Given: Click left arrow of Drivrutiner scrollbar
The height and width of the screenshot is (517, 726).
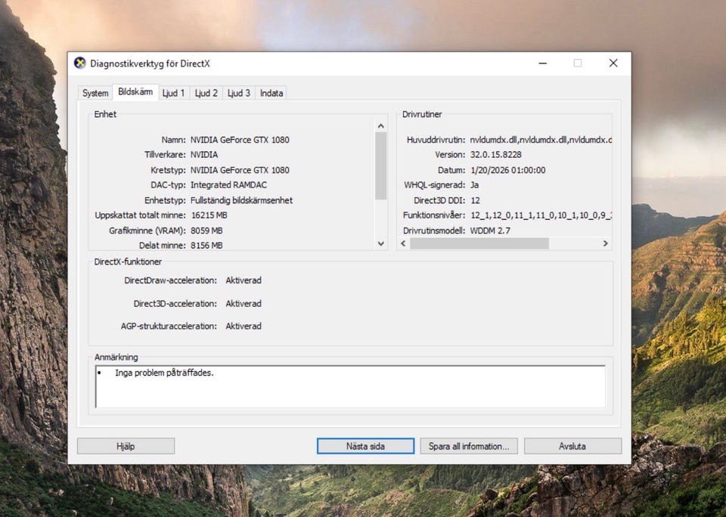Looking at the screenshot, I should coord(402,243).
